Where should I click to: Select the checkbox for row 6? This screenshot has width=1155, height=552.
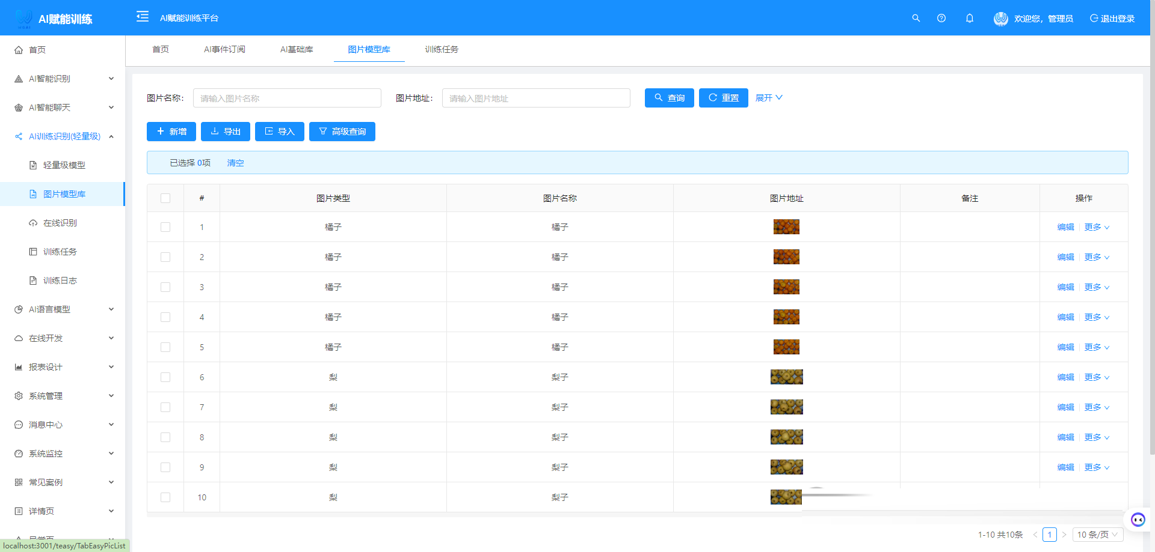click(165, 377)
